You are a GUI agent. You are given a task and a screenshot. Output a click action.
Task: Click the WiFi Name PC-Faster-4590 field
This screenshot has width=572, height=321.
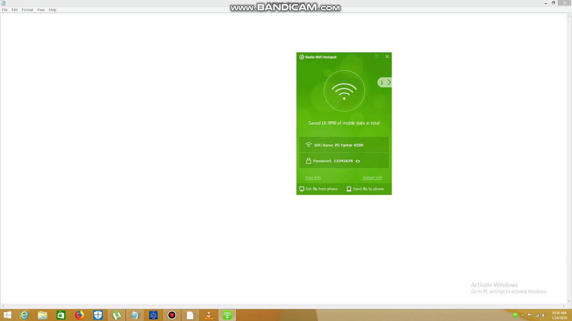coord(344,145)
